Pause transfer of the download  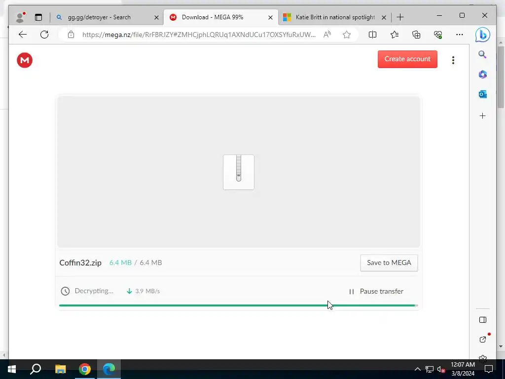(x=376, y=291)
